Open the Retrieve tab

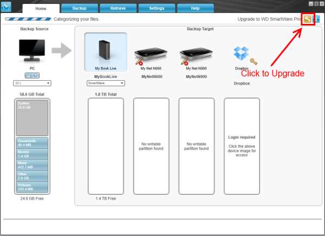pyautogui.click(x=118, y=8)
